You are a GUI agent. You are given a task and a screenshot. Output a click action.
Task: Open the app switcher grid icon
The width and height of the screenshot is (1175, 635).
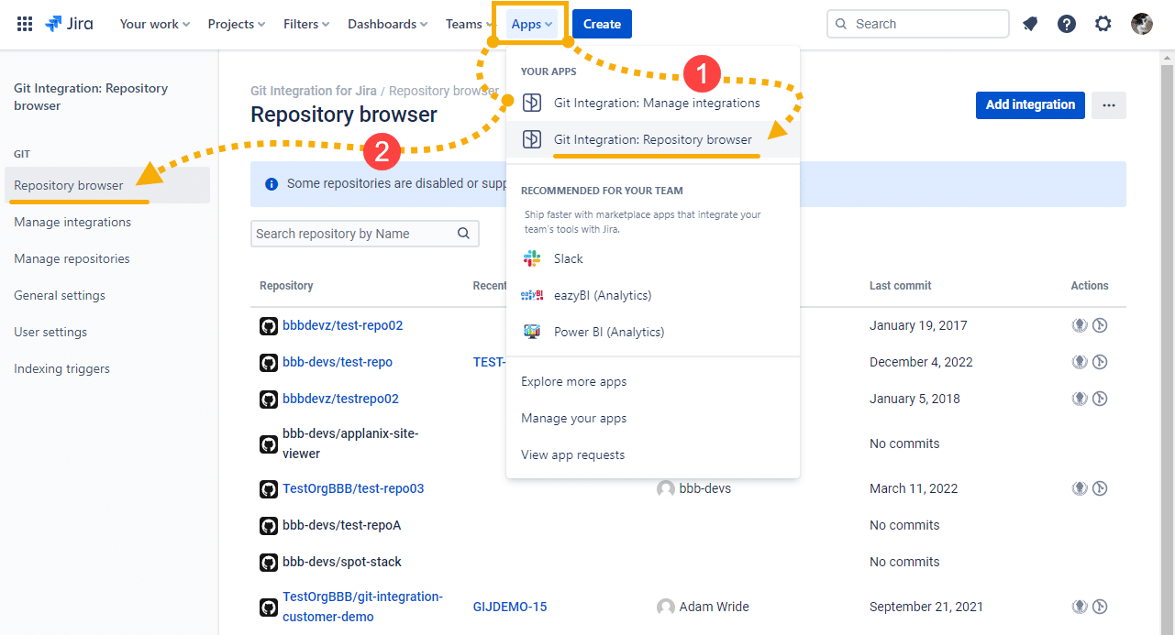click(25, 24)
